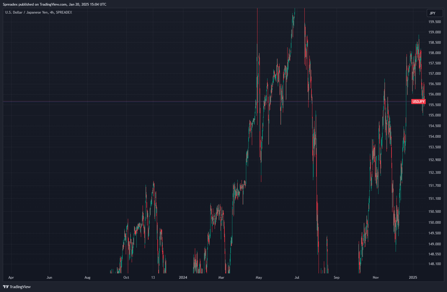Click the 159.500 price axis label
447x292 pixels.
point(435,22)
